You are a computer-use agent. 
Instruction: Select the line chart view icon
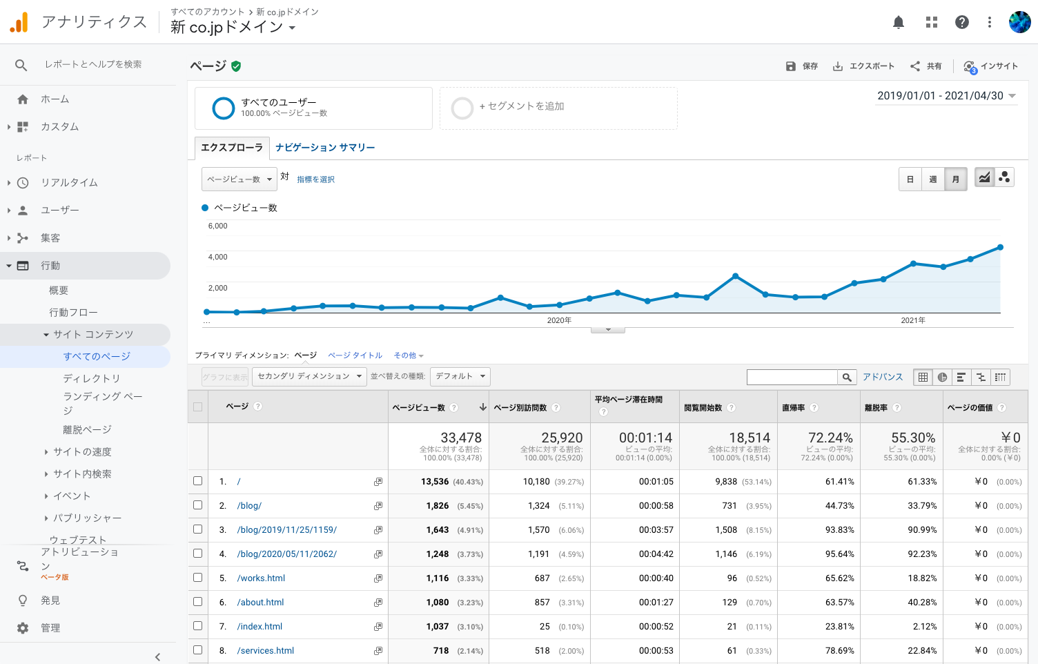coord(984,177)
